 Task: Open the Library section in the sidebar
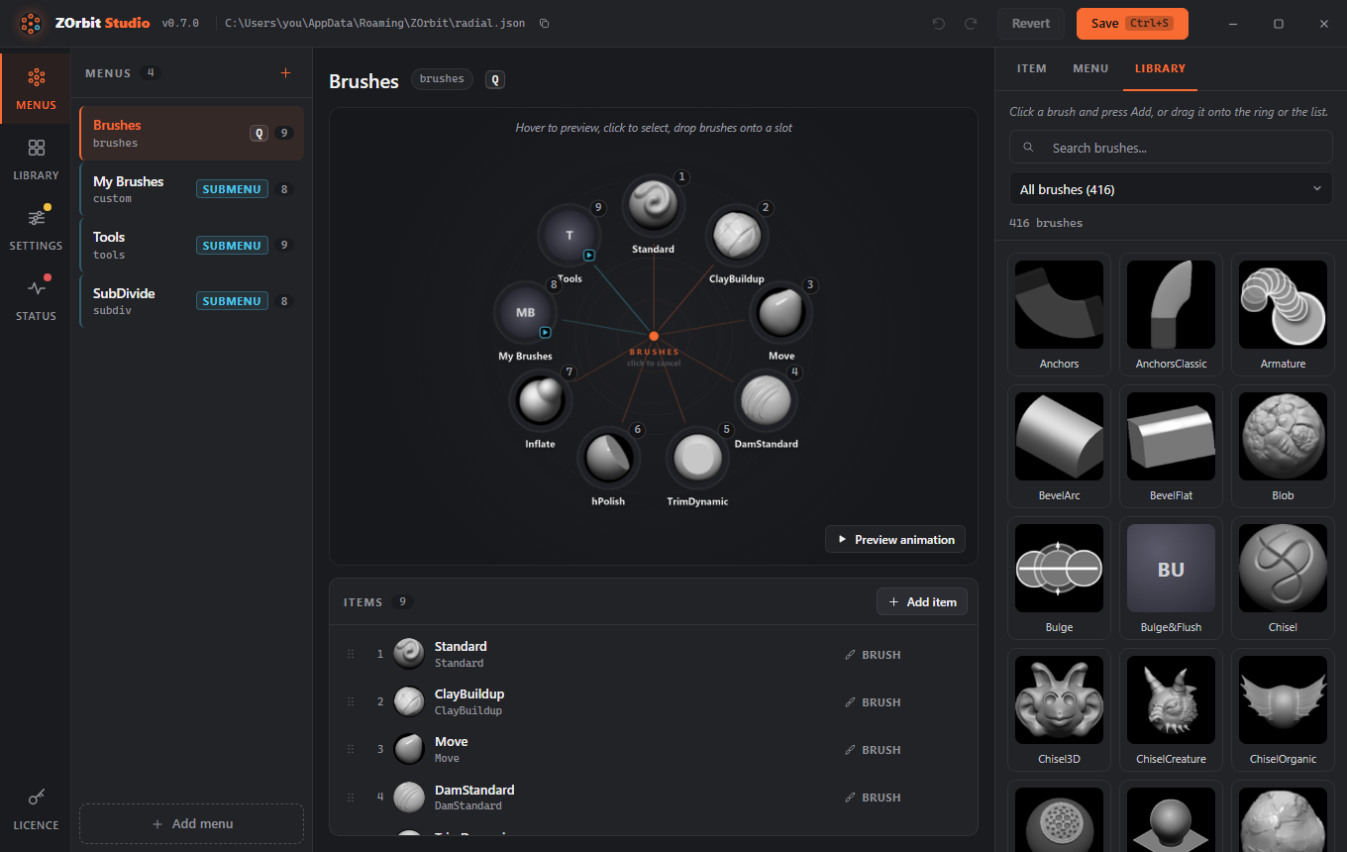pos(36,160)
